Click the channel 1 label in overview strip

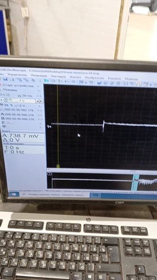pyautogui.click(x=49, y=174)
